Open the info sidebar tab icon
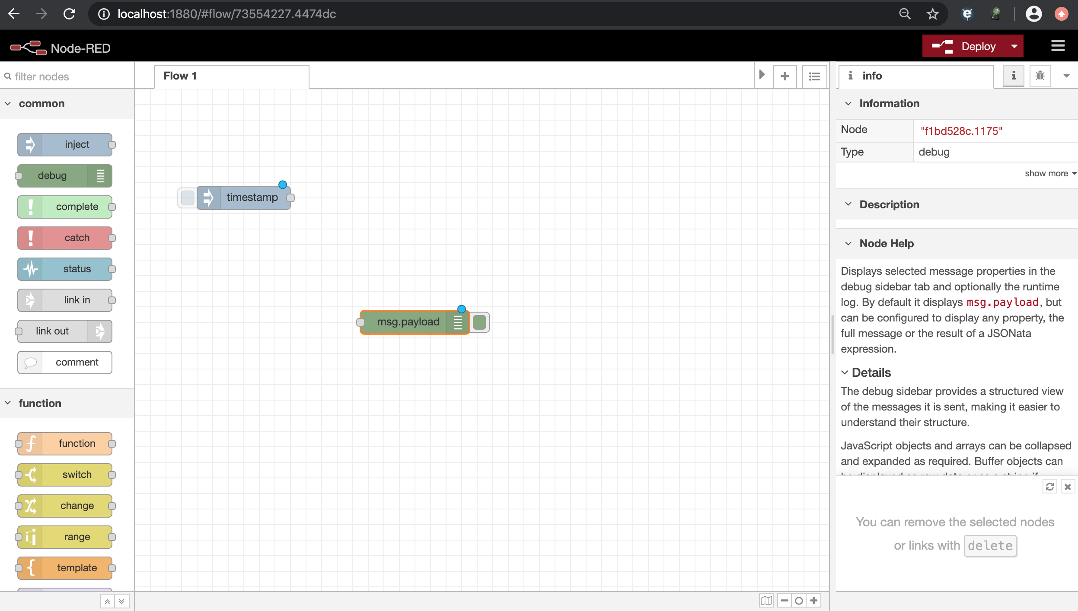The width and height of the screenshot is (1078, 611). click(1013, 76)
